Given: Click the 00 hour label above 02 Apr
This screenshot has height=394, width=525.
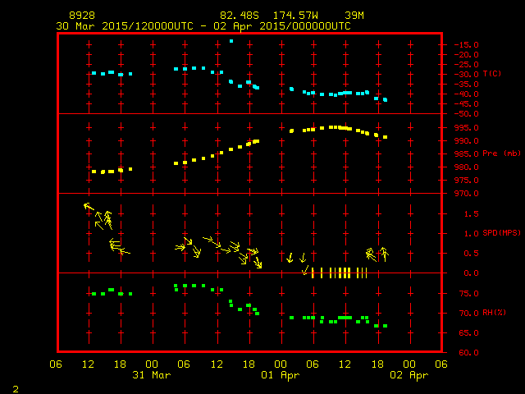Looking at the screenshot, I should coord(409,364).
